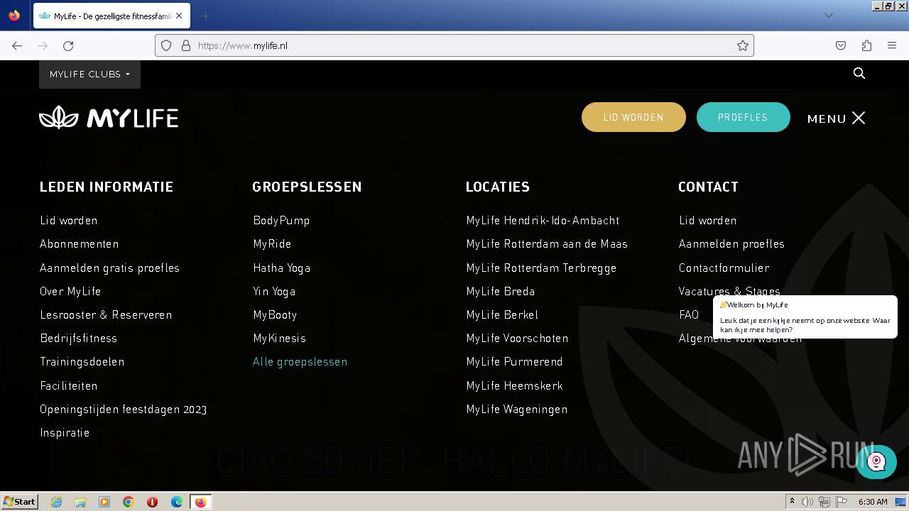Open the Firefox hamburger application menu
Viewport: 909px width, 511px height.
[x=892, y=45]
